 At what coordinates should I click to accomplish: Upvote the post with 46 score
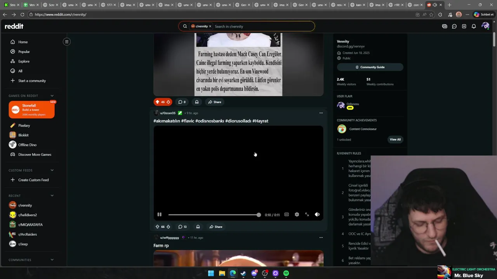tap(157, 102)
